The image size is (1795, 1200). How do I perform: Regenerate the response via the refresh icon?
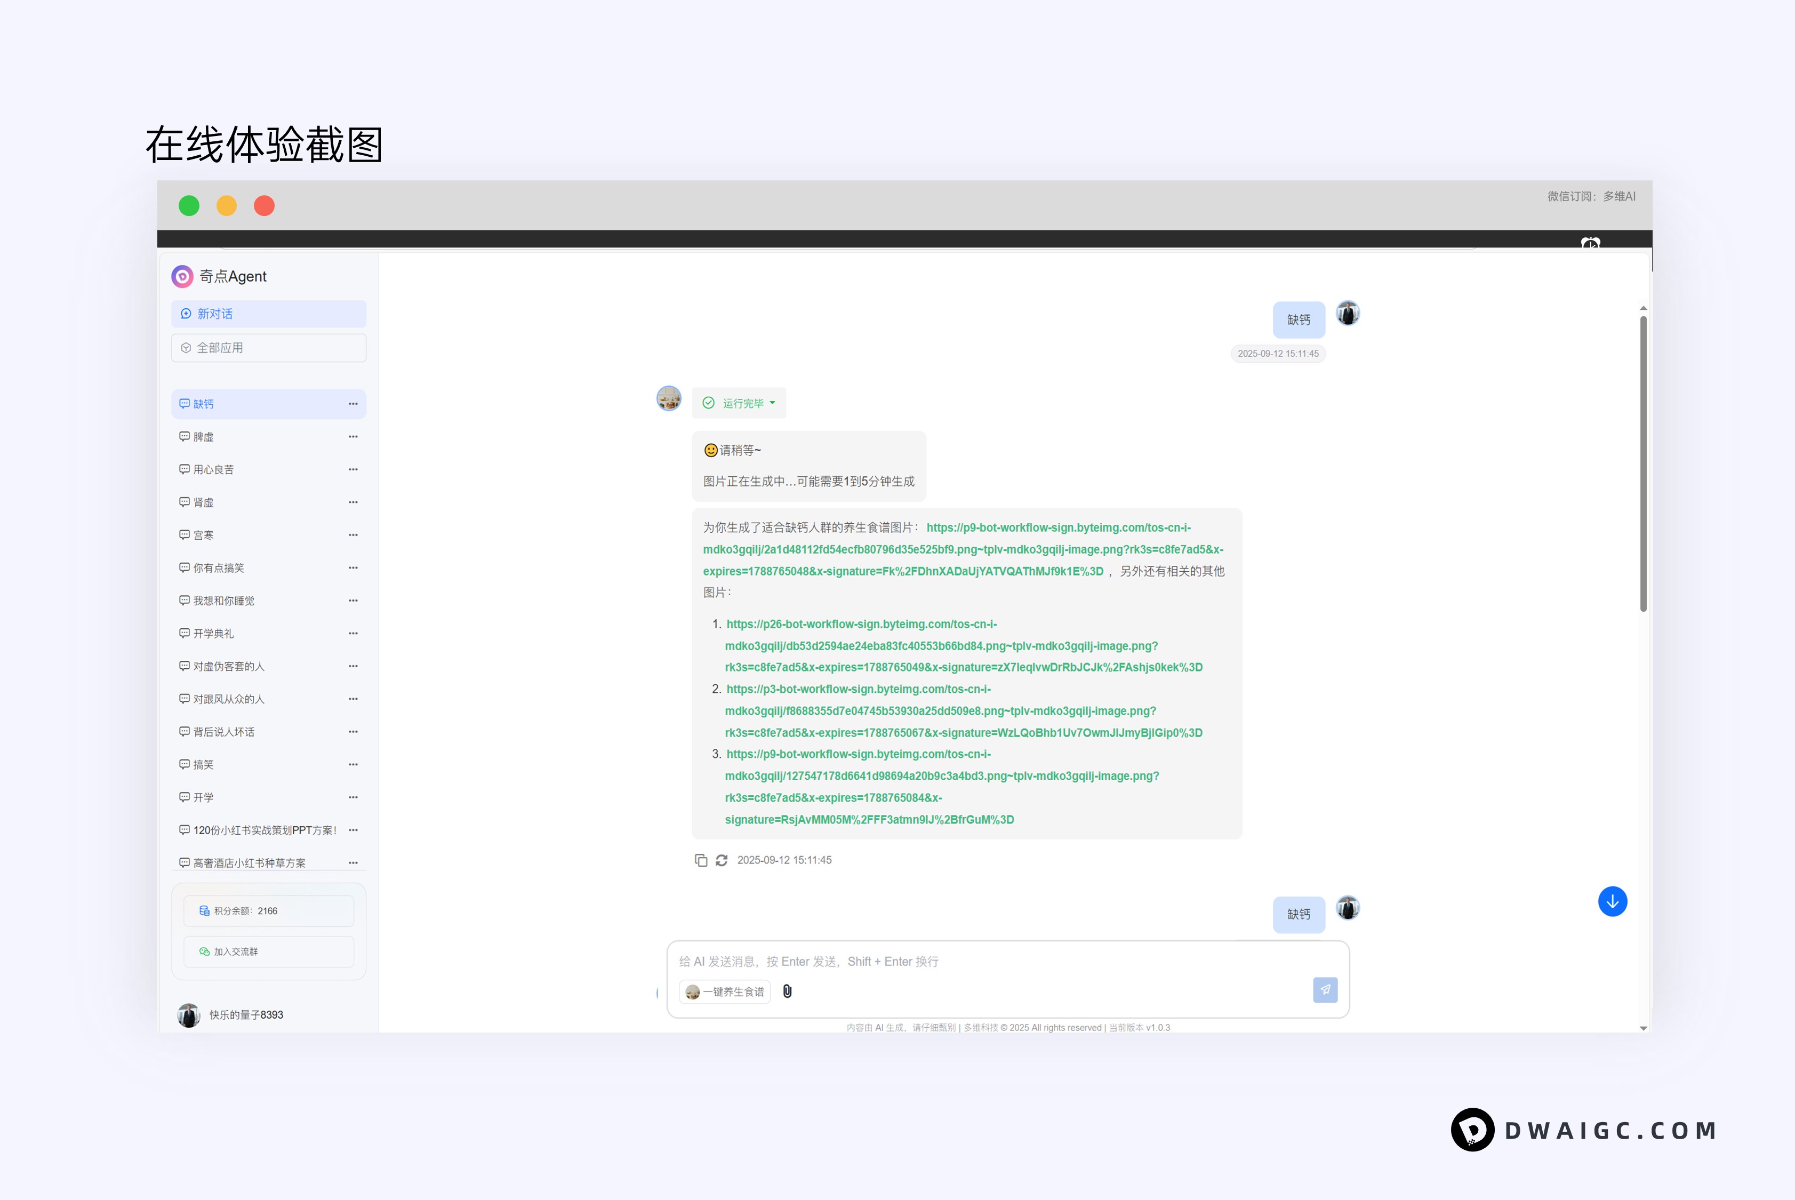click(x=721, y=860)
